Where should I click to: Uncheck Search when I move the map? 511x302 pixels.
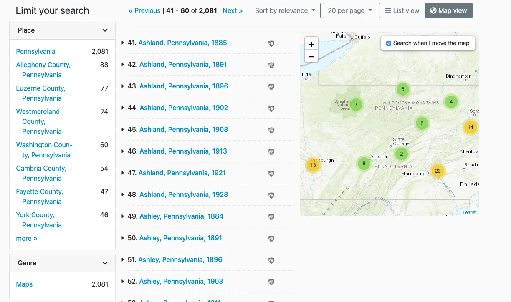click(389, 43)
